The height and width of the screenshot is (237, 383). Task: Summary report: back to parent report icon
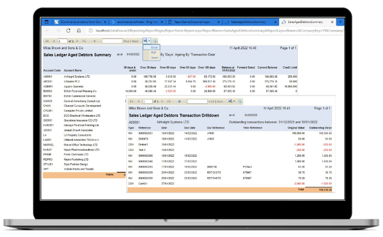(x=94, y=41)
